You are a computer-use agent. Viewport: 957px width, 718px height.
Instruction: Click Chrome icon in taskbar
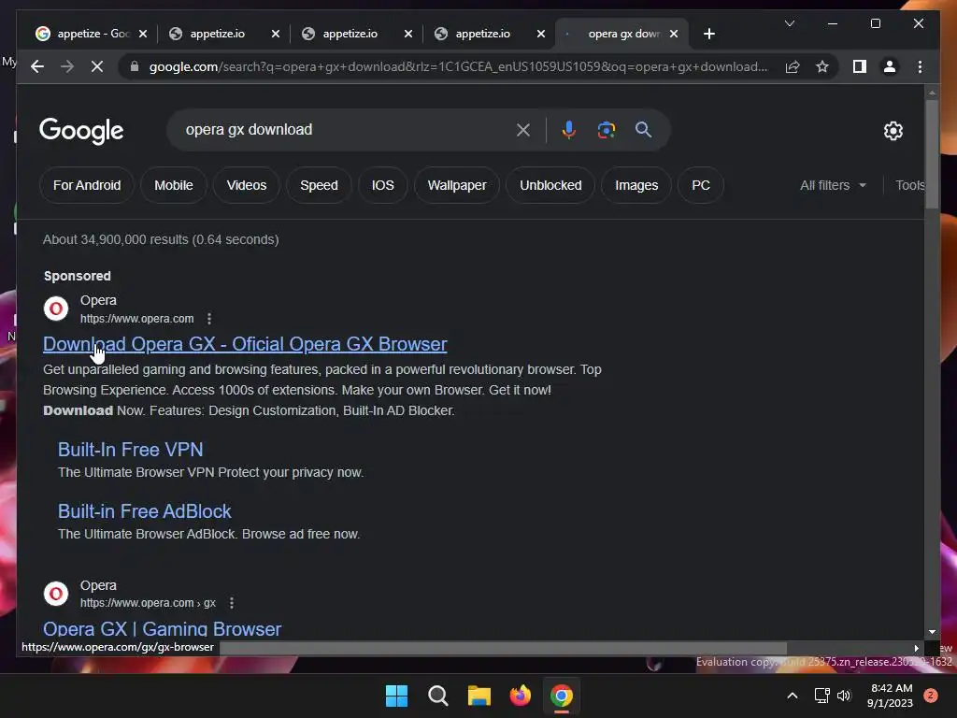click(x=562, y=696)
